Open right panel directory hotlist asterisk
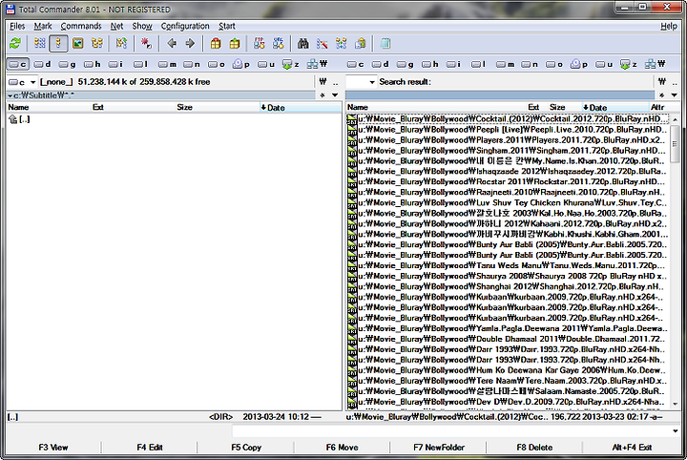 (661, 95)
